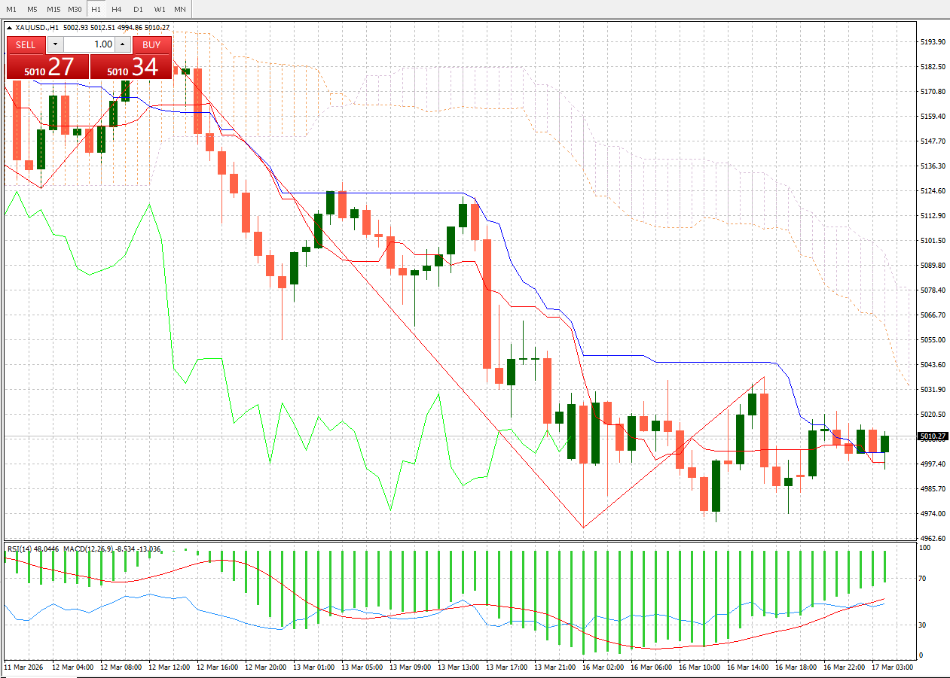The height and width of the screenshot is (678, 950).
Task: Switch chart to M1 timeframe
Action: tap(10, 9)
